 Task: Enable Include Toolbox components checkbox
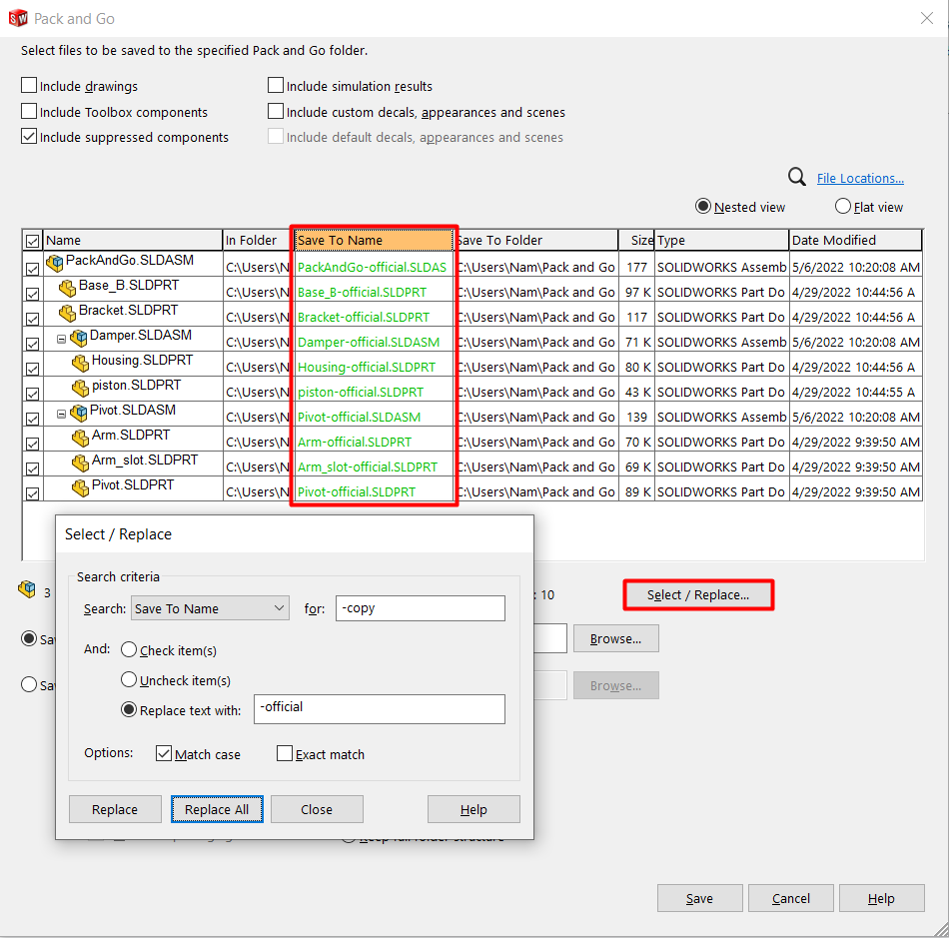(29, 111)
